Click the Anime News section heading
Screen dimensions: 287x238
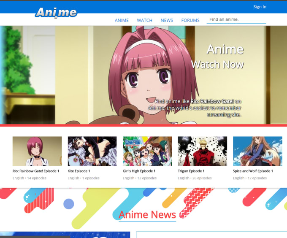(147, 215)
